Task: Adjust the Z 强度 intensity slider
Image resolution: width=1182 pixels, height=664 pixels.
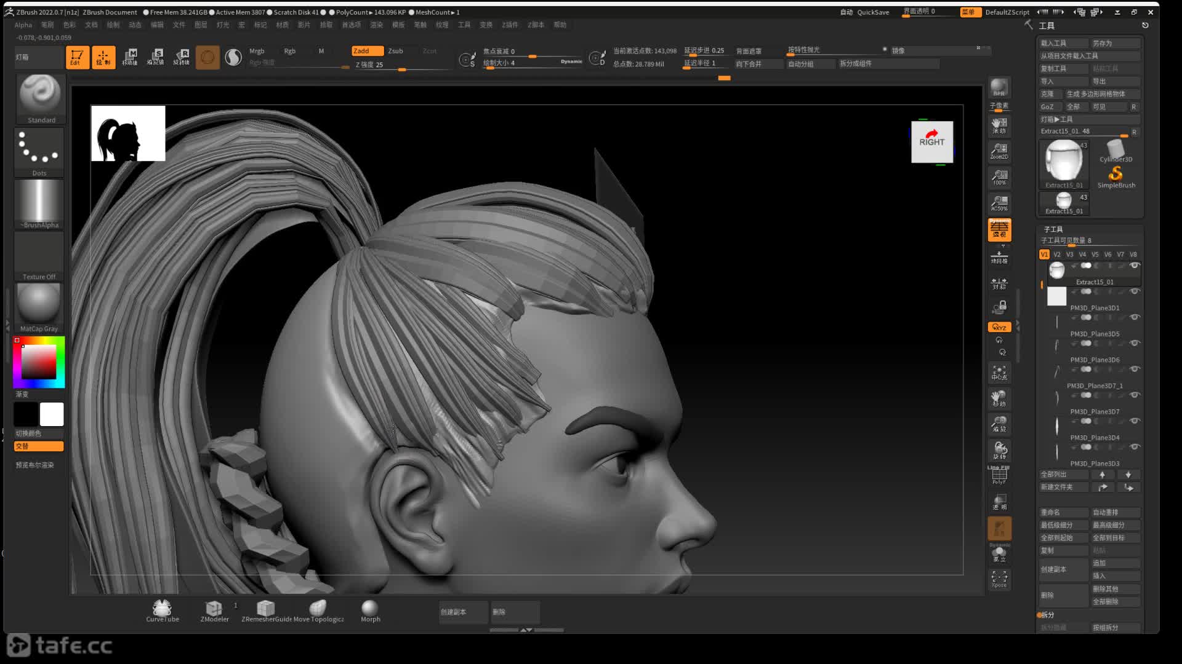Action: (403, 65)
